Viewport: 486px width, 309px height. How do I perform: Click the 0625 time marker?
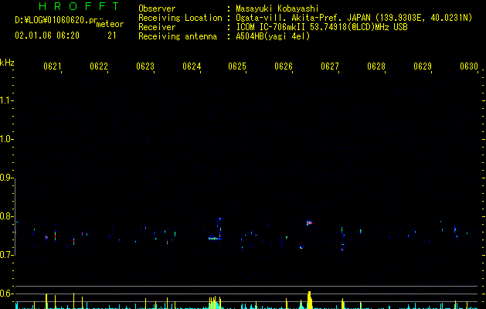(237, 66)
